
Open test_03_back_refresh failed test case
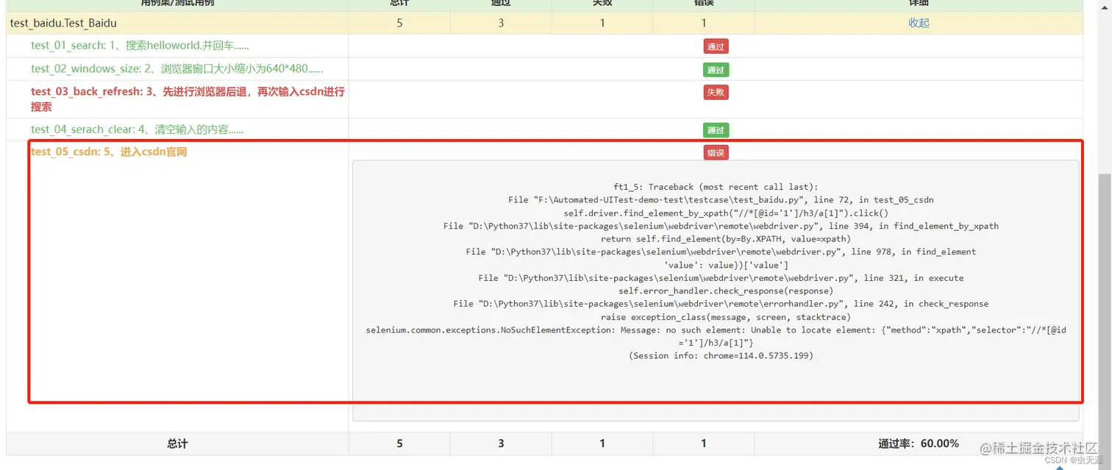188,99
